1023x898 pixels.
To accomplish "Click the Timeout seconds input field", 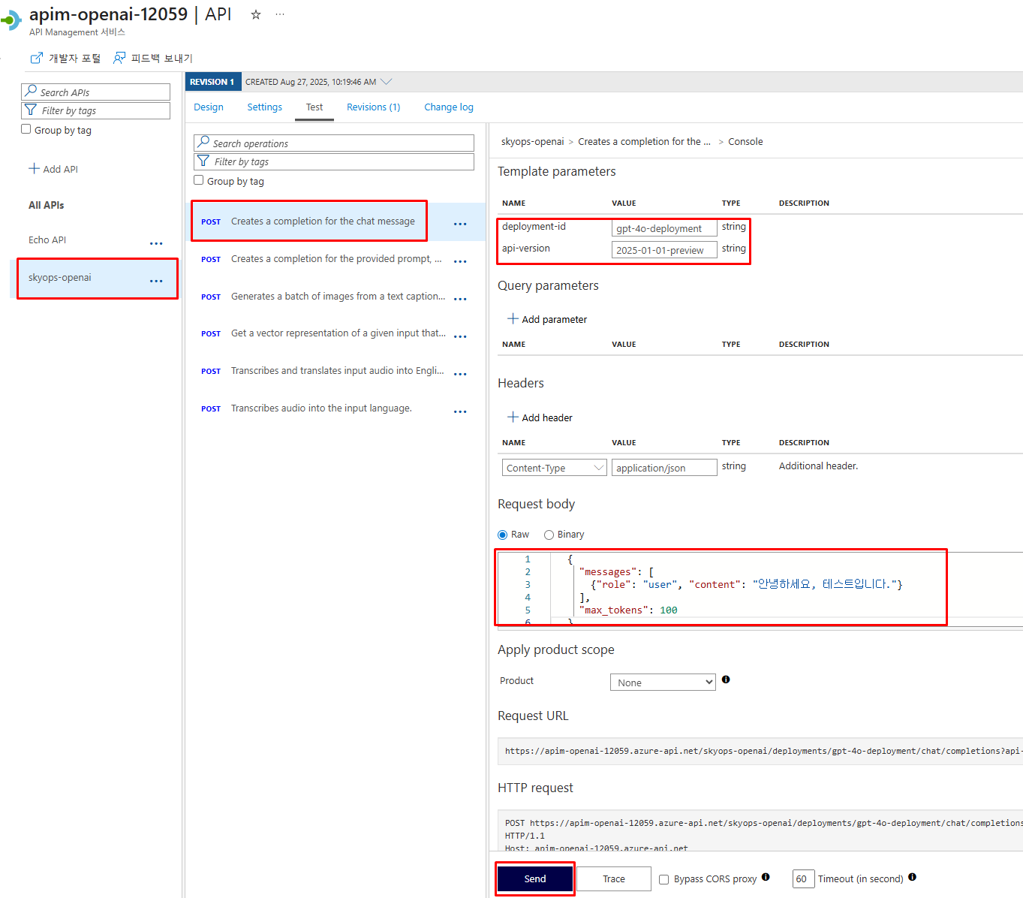I will coord(803,878).
